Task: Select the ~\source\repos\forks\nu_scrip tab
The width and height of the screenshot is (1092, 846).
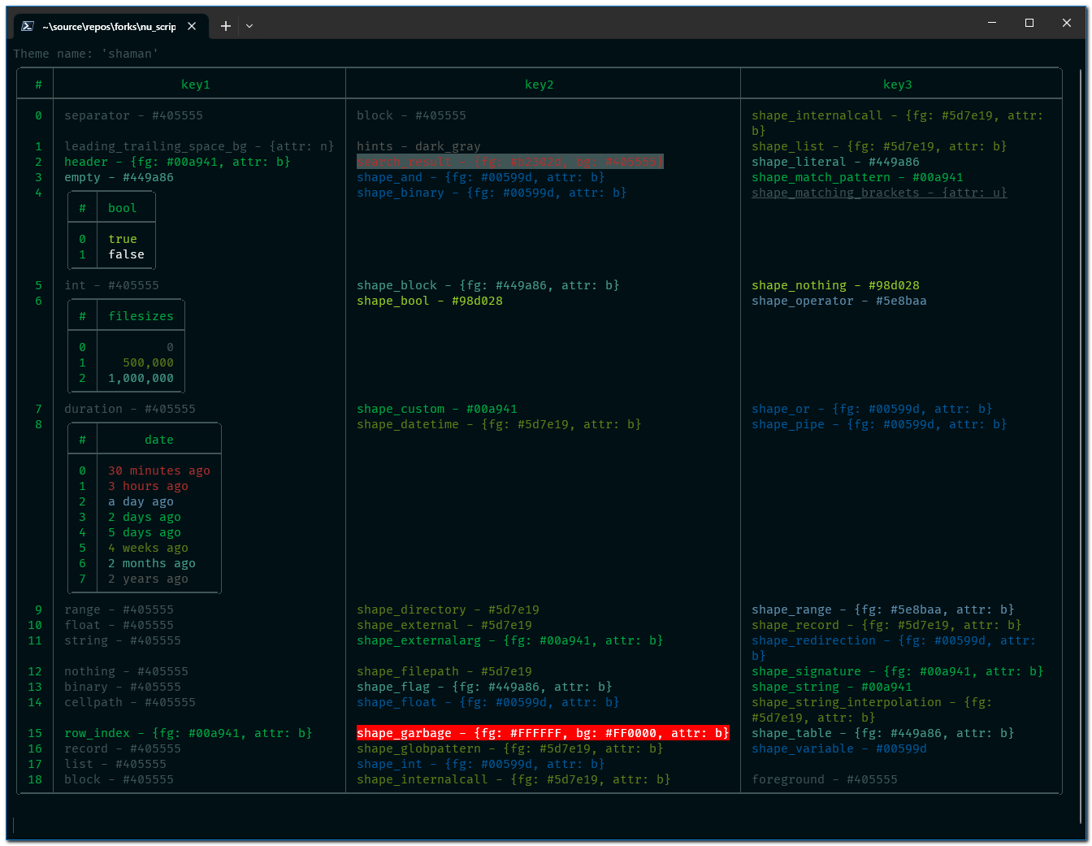Action: pyautogui.click(x=109, y=26)
